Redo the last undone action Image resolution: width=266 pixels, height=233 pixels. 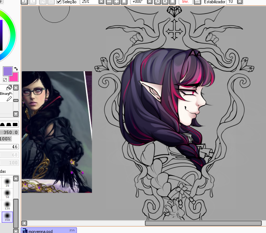(32, 2)
